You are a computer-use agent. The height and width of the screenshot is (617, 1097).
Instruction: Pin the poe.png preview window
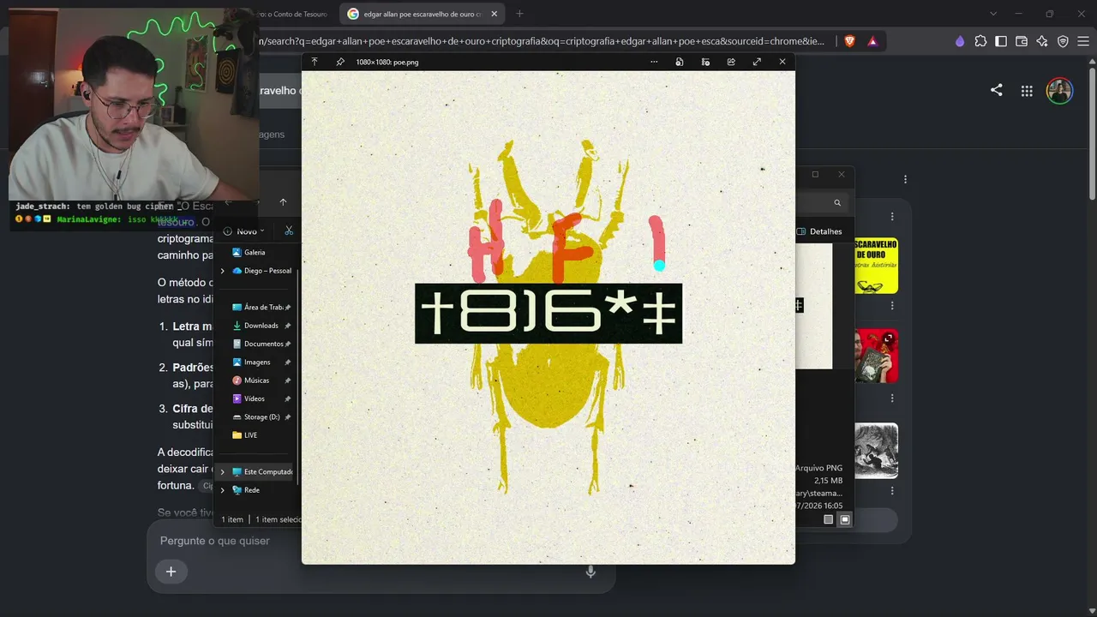click(x=340, y=62)
